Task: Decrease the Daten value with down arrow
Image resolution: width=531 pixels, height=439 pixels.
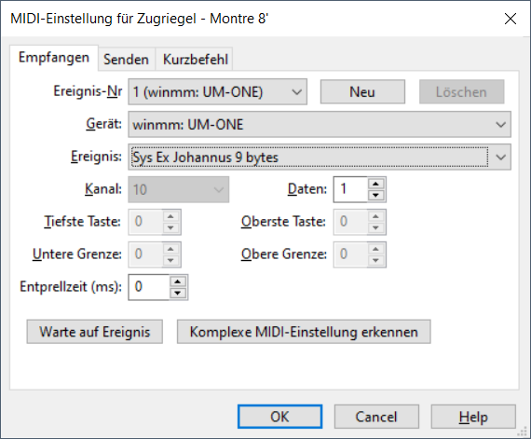Action: (375, 195)
